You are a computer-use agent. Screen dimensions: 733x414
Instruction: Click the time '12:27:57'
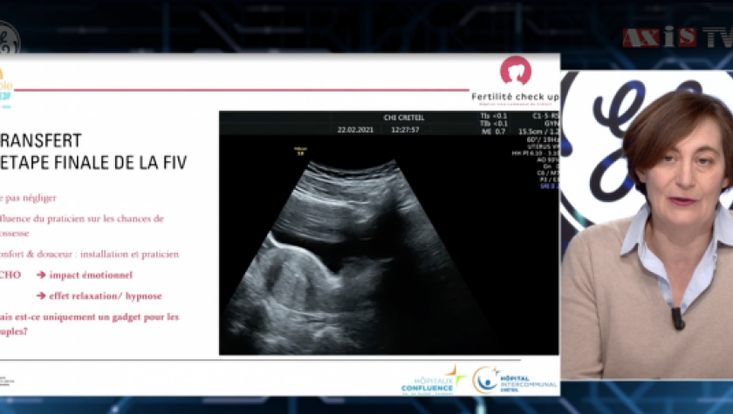pos(405,130)
